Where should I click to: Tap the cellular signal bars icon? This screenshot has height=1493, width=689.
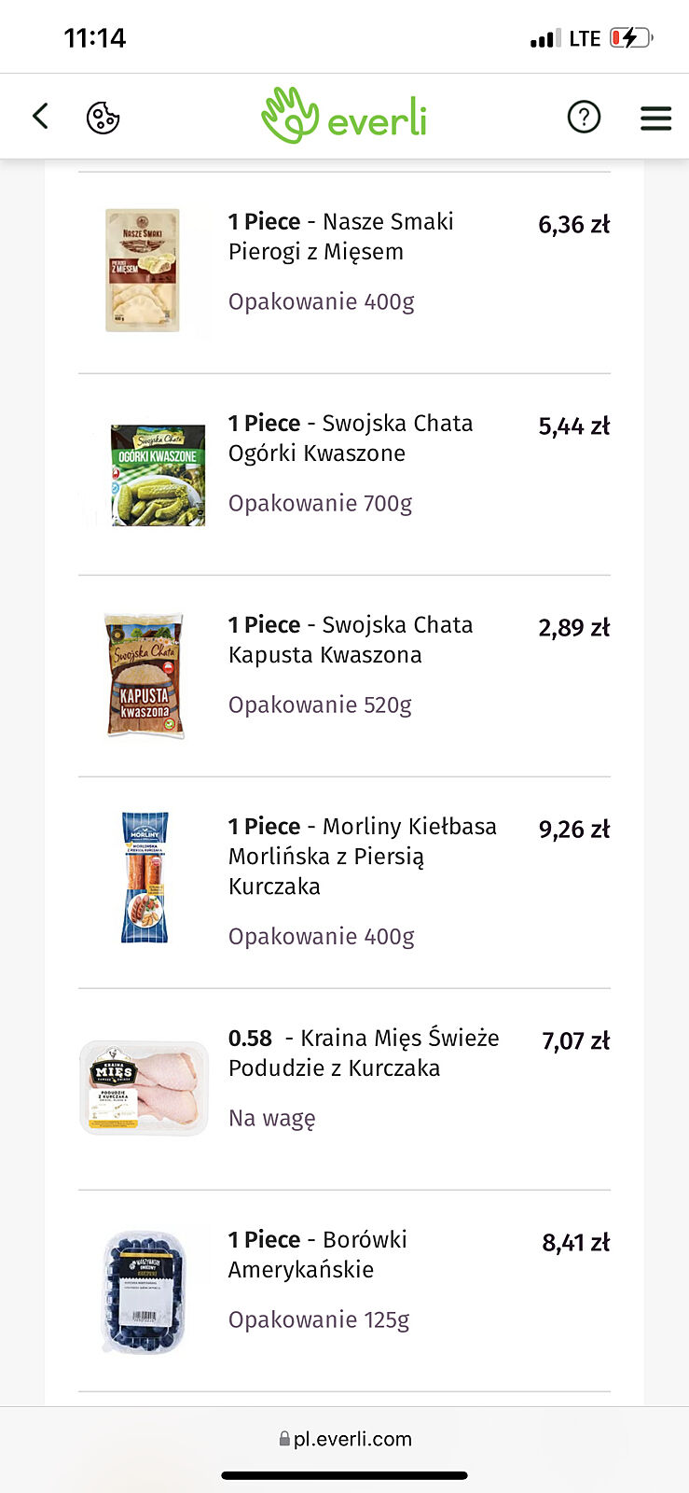click(x=544, y=39)
